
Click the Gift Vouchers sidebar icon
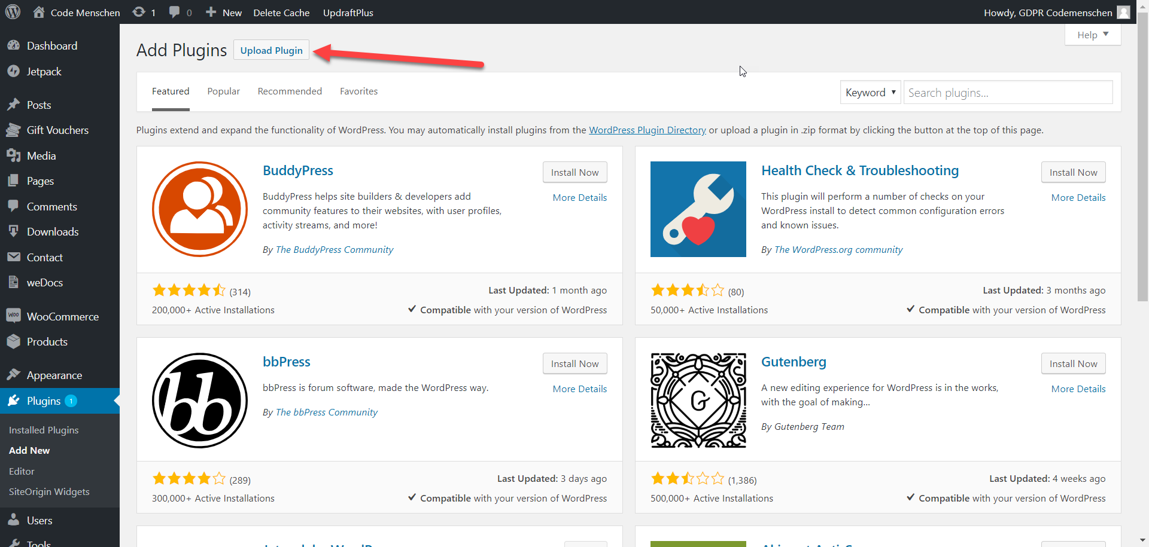point(13,130)
